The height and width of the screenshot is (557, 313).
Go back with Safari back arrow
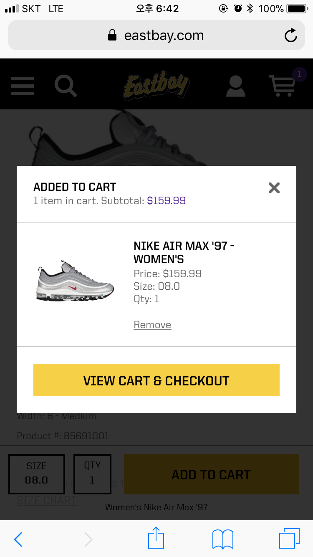point(18,539)
